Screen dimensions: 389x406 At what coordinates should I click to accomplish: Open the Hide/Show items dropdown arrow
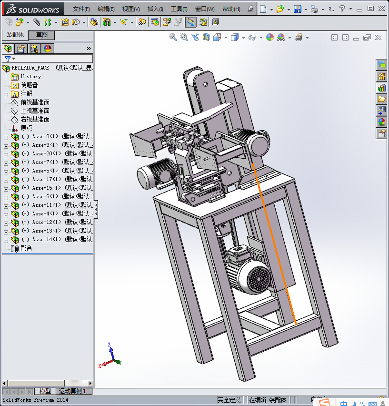coord(261,38)
